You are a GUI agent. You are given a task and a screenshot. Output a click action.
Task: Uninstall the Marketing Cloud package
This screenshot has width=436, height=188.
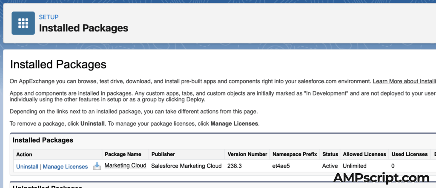click(x=27, y=167)
